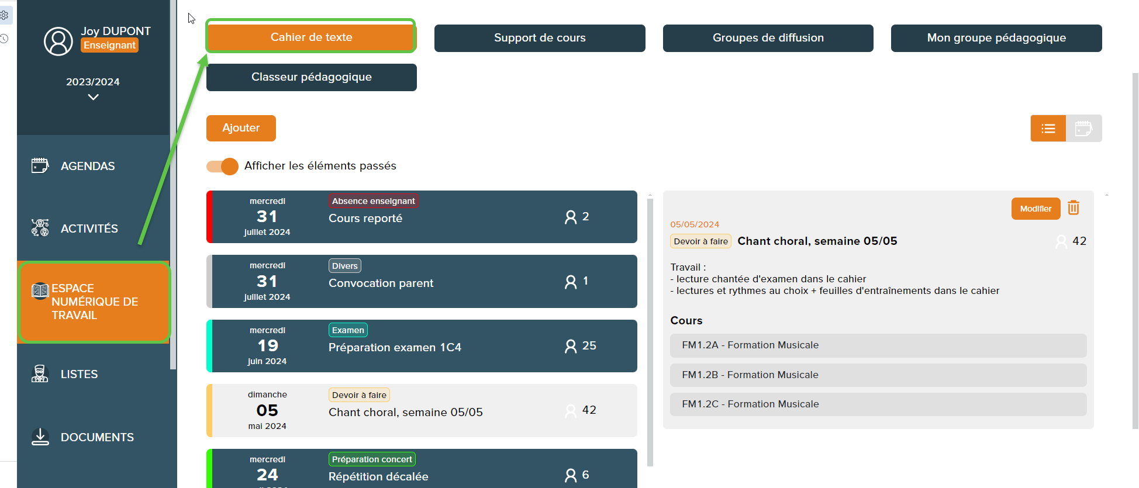Select the Support de cours tab
This screenshot has width=1139, height=488.
539,38
